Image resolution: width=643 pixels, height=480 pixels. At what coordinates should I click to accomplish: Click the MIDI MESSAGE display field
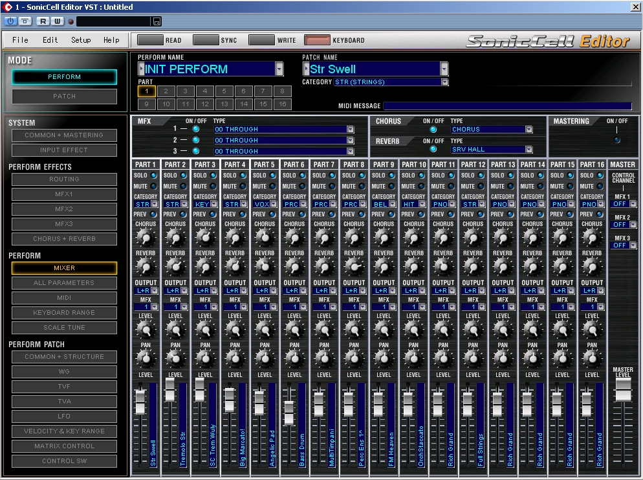click(508, 106)
